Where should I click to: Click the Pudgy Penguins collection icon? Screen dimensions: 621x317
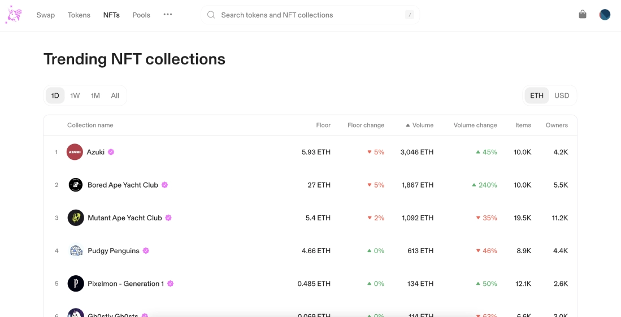(x=76, y=251)
